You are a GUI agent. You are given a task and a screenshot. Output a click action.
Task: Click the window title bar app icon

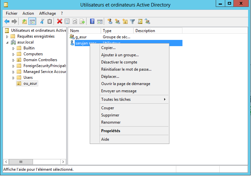tap(6, 5)
